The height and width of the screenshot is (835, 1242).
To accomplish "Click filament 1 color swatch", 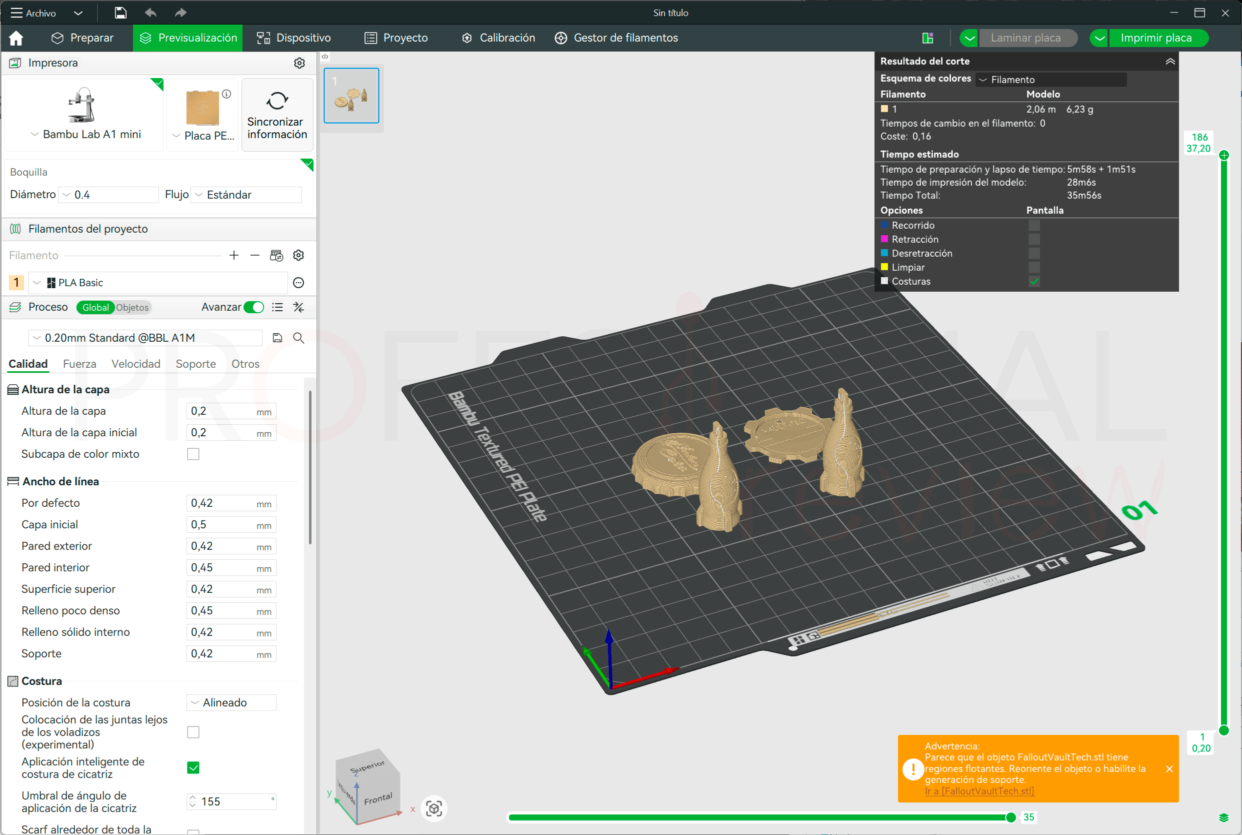I will [16, 283].
